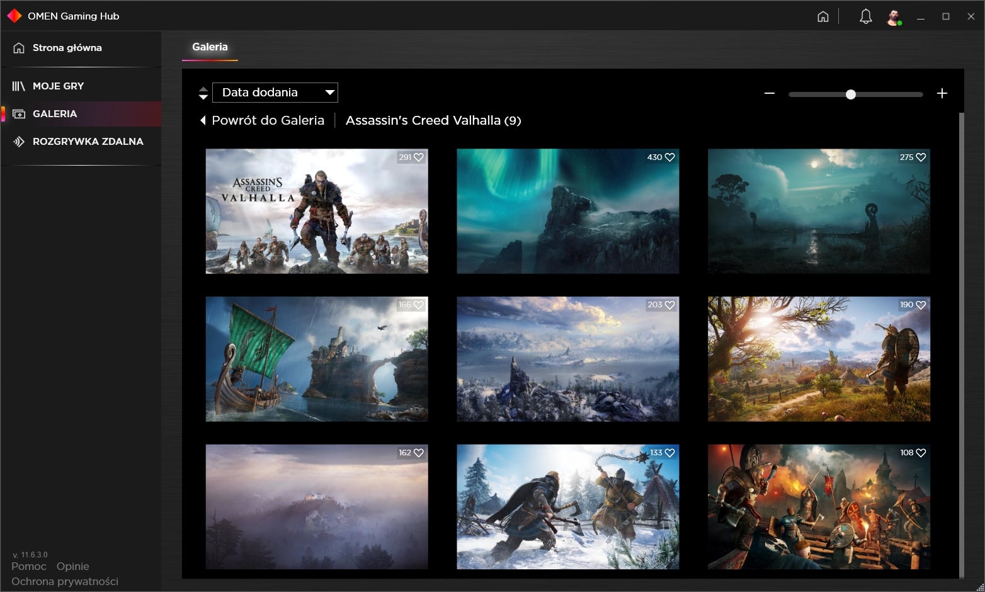Open the snow battle flail wallpaper
This screenshot has width=985, height=592.
coord(567,507)
